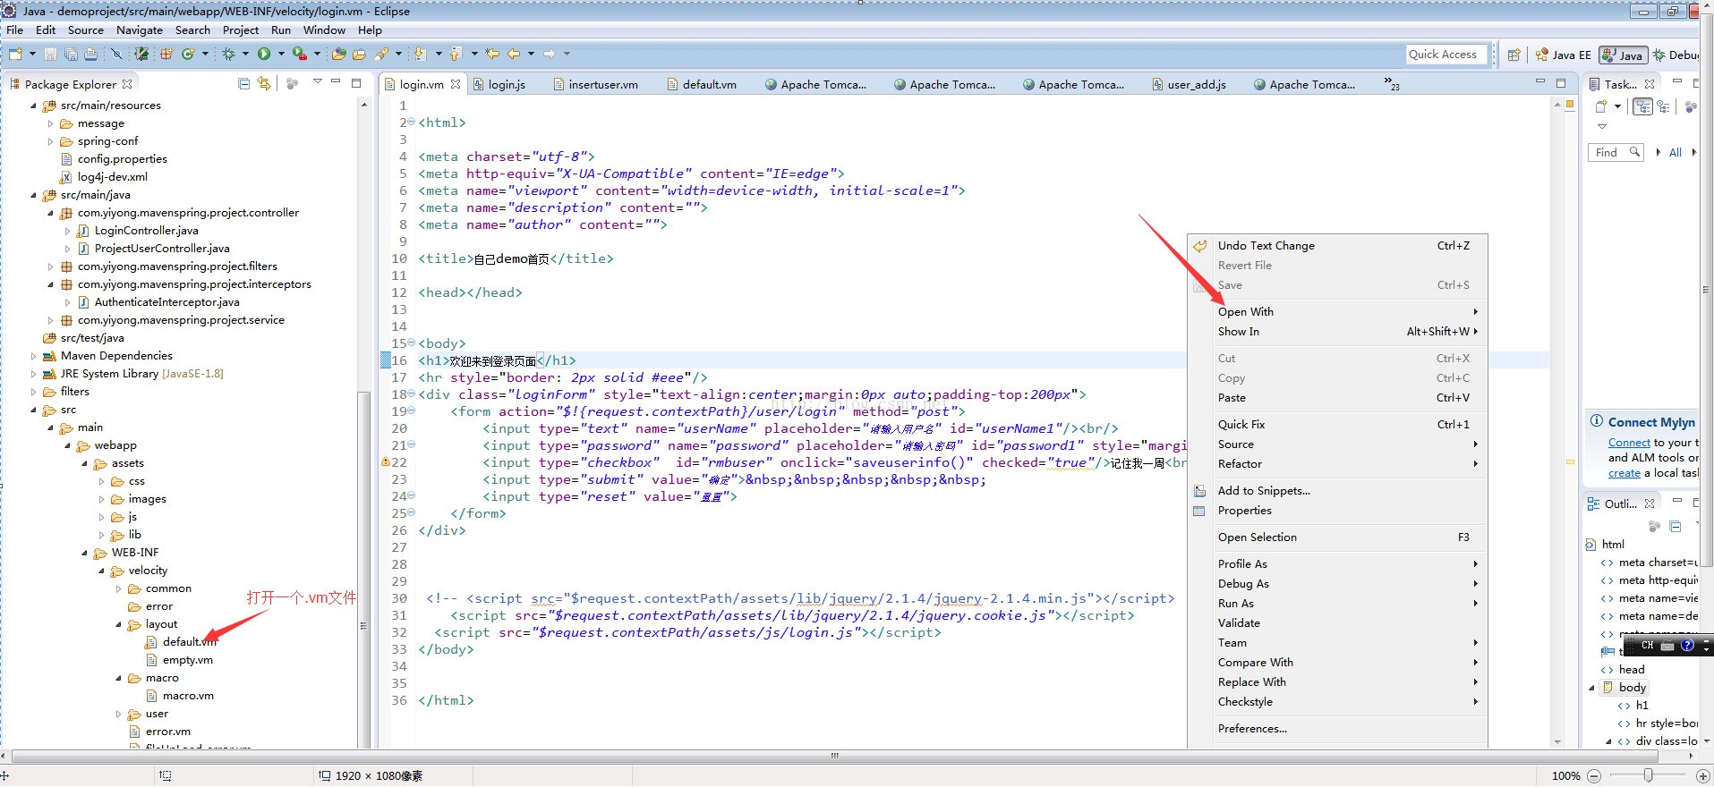Viewport: 1714px width, 787px height.
Task: Click the IME help question mark icon
Action: tap(1687, 645)
